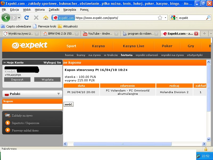Open the Sport section

[71, 46]
